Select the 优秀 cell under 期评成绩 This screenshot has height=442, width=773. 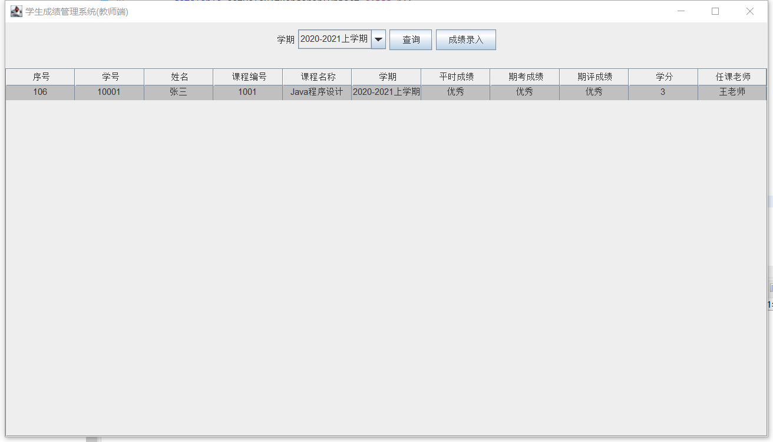coord(594,93)
